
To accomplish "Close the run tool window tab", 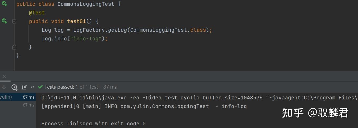I will click(4, 77).
